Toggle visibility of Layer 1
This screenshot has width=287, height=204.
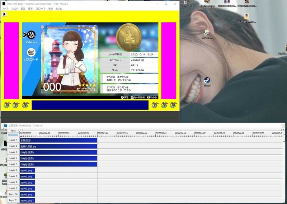pyautogui.click(x=13, y=140)
